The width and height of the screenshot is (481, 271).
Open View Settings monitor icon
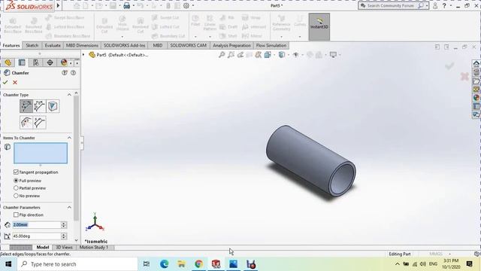coord(333,55)
